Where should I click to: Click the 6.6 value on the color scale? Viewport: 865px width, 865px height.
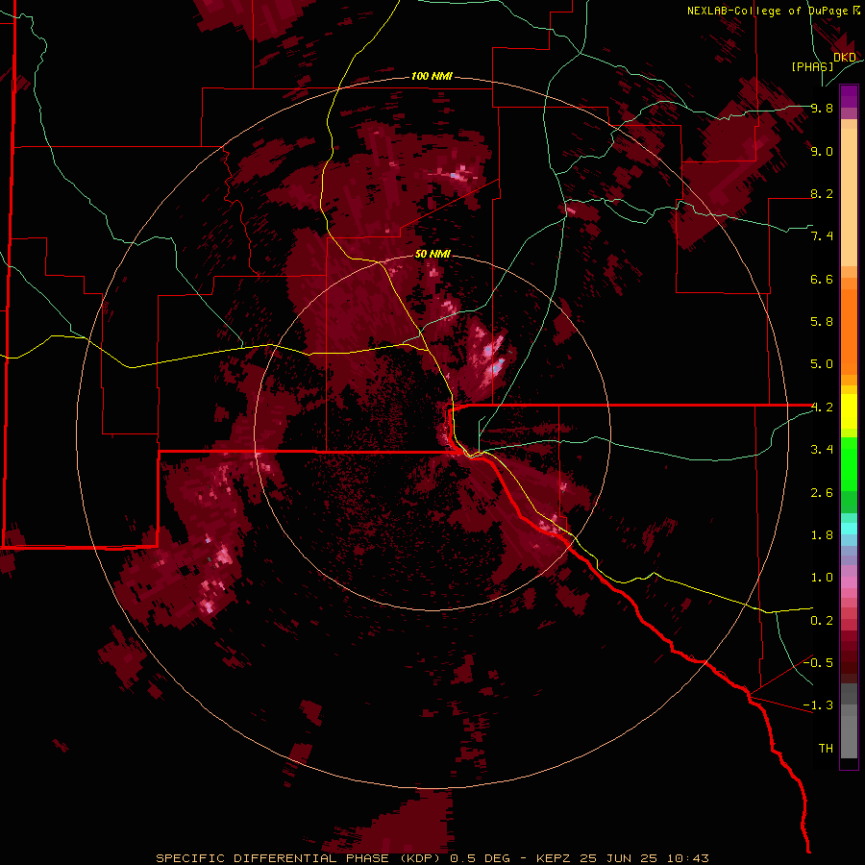pos(822,280)
